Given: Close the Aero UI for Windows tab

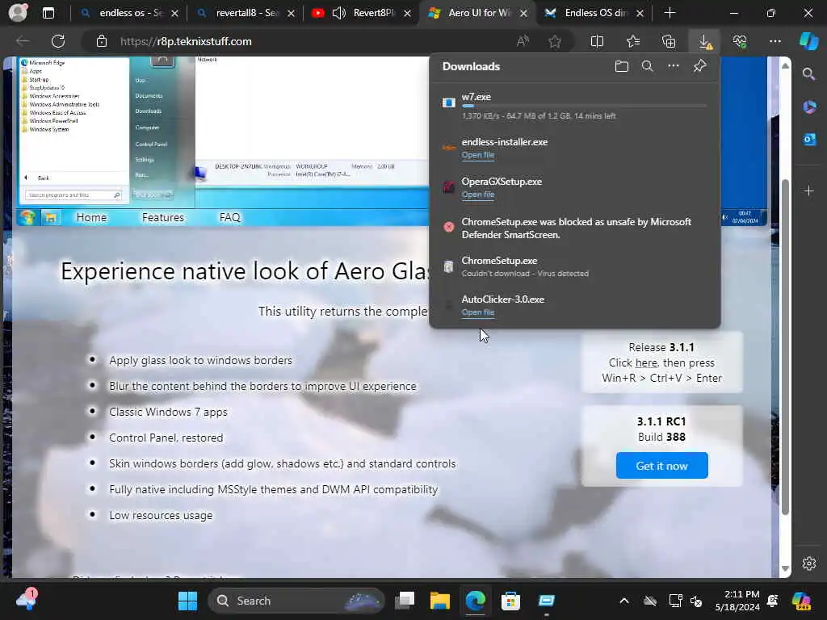Looking at the screenshot, I should pyautogui.click(x=523, y=13).
